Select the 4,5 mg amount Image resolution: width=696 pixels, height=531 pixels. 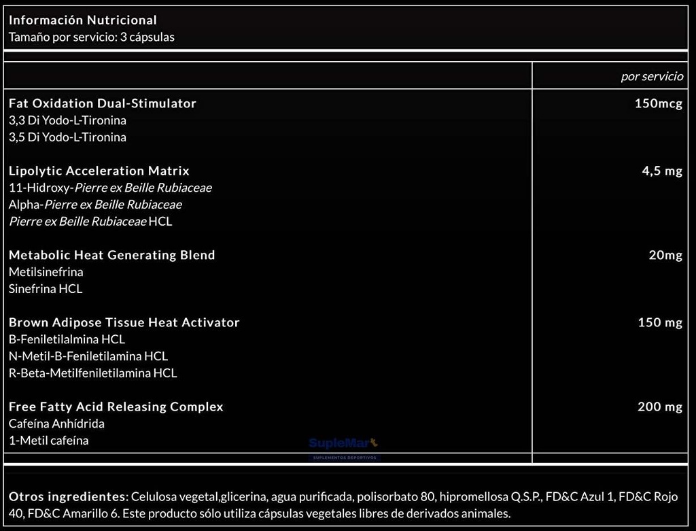[661, 171]
